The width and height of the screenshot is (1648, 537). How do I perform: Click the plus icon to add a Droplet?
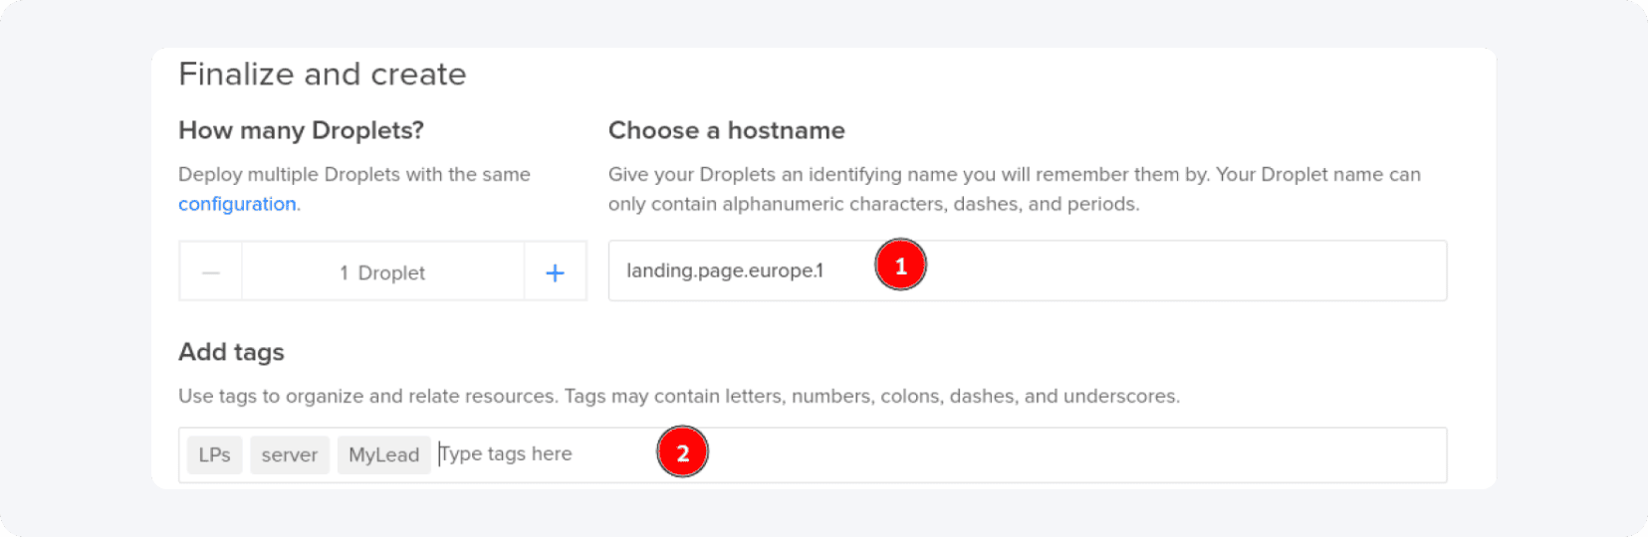(555, 272)
